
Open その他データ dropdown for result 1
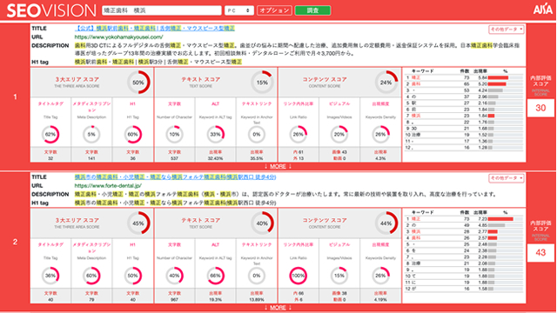(507, 30)
